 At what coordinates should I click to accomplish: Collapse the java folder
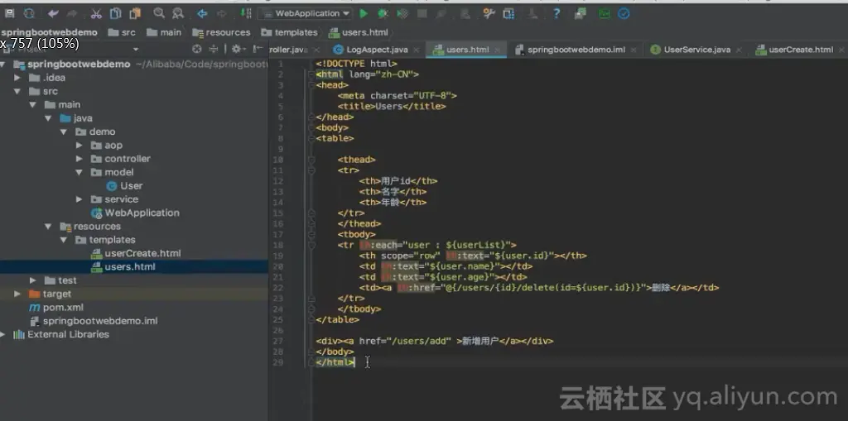pos(48,118)
